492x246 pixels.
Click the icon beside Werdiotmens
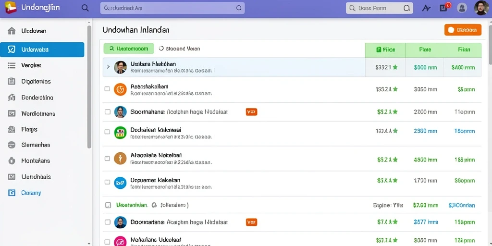tap(12, 113)
